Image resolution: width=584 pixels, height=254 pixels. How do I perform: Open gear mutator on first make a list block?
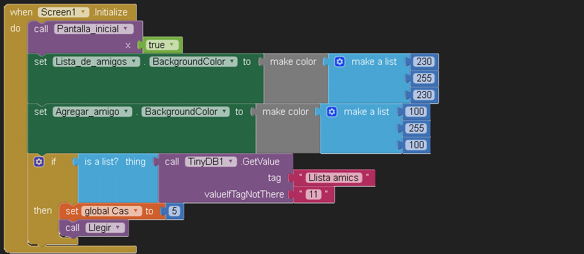click(339, 62)
